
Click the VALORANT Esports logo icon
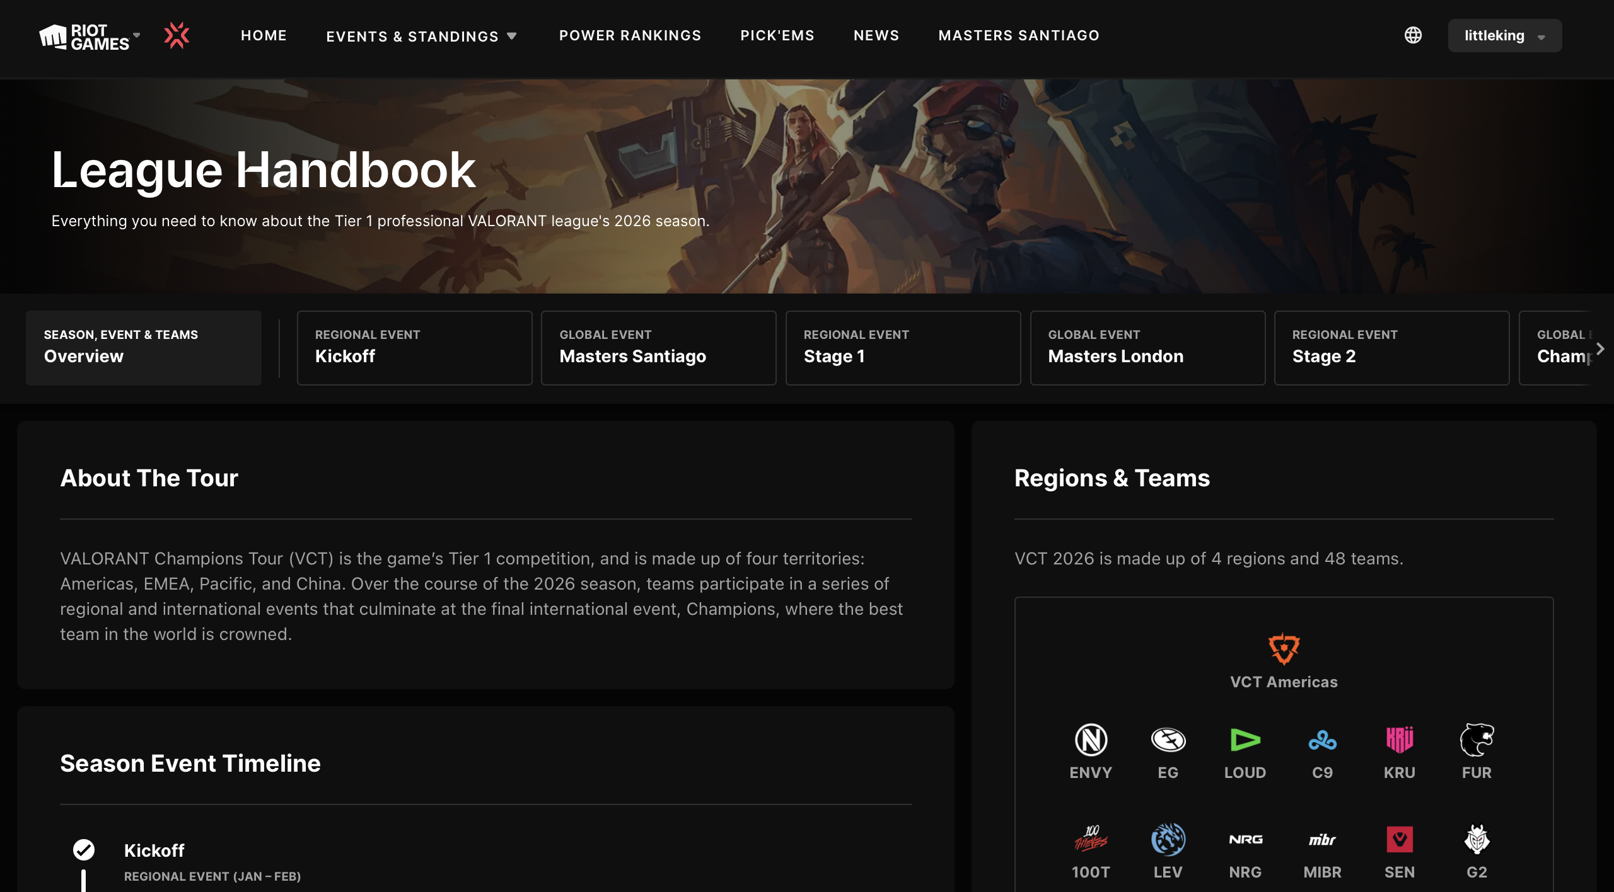177,35
